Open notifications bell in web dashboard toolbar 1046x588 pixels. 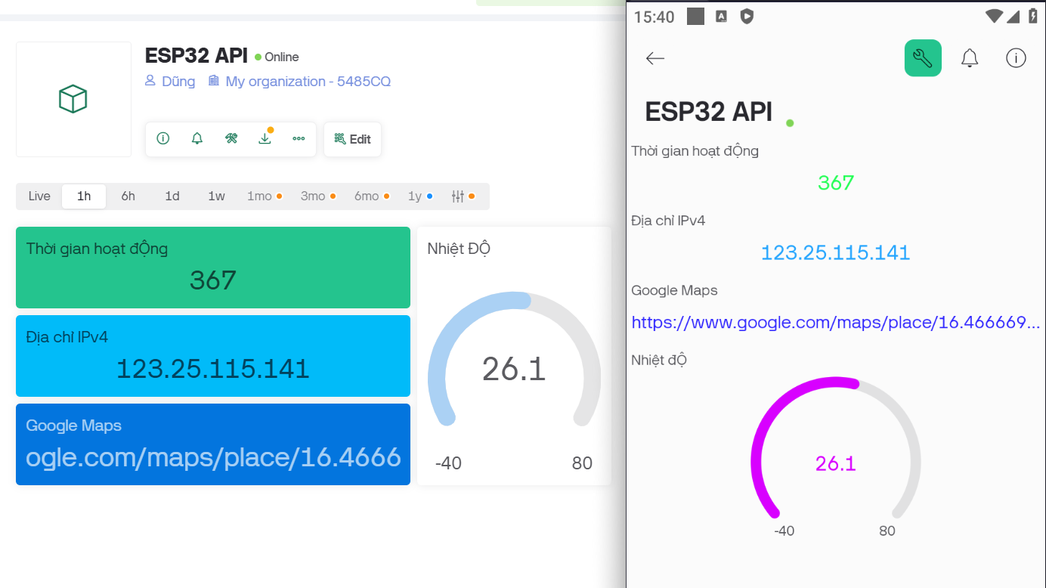pyautogui.click(x=197, y=138)
